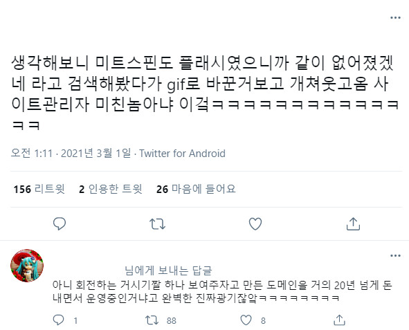The width and height of the screenshot is (409, 330).
Task: Reply to the main tweet
Action: click(x=60, y=224)
